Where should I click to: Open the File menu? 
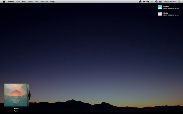tap(18, 1)
